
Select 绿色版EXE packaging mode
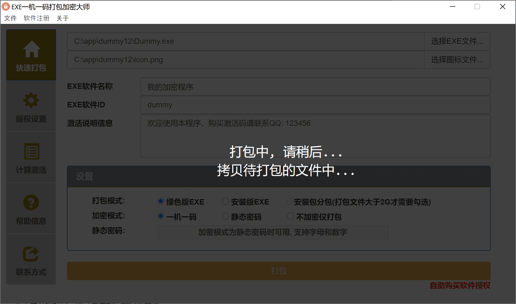pyautogui.click(x=161, y=201)
